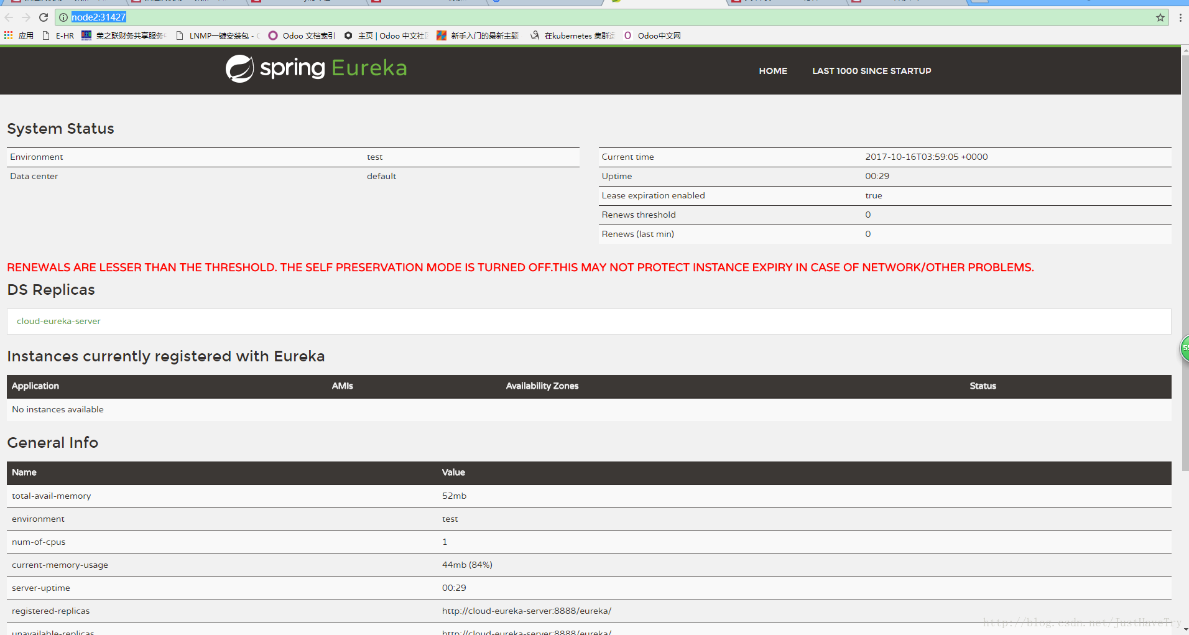Go to HOME in Eureka navbar
The width and height of the screenshot is (1189, 635).
773,71
